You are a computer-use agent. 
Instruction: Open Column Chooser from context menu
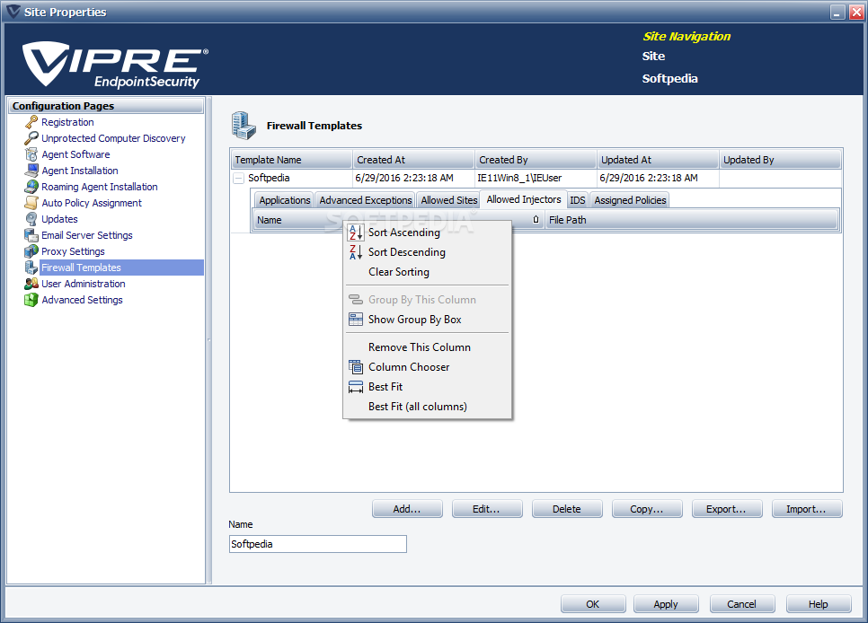427,367
